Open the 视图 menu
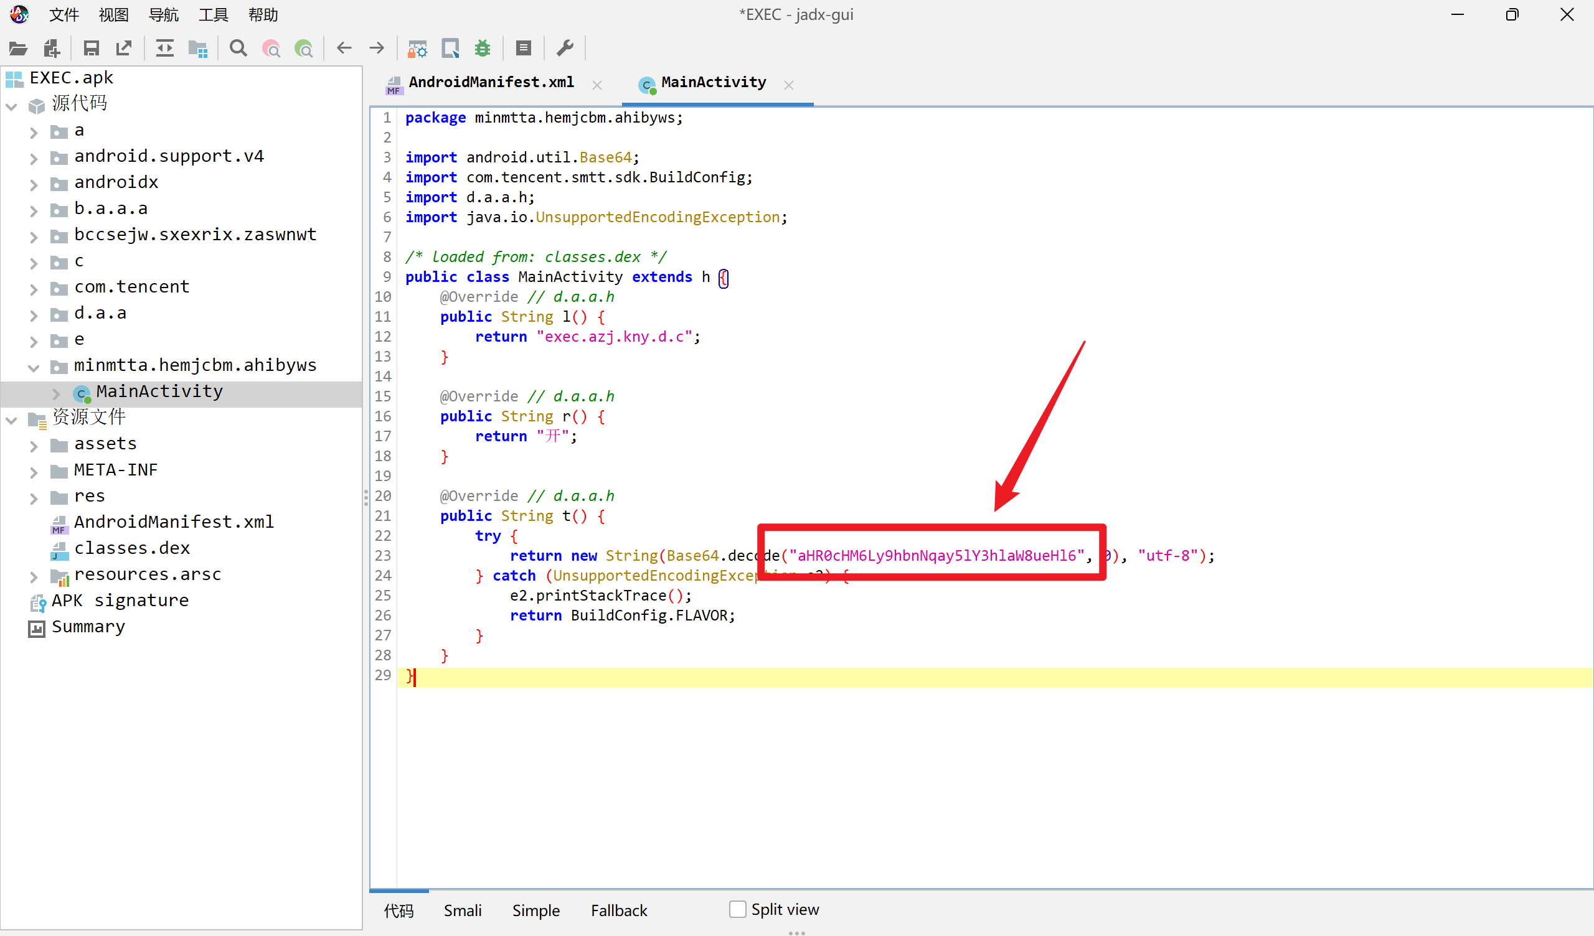This screenshot has height=936, width=1594. tap(114, 14)
